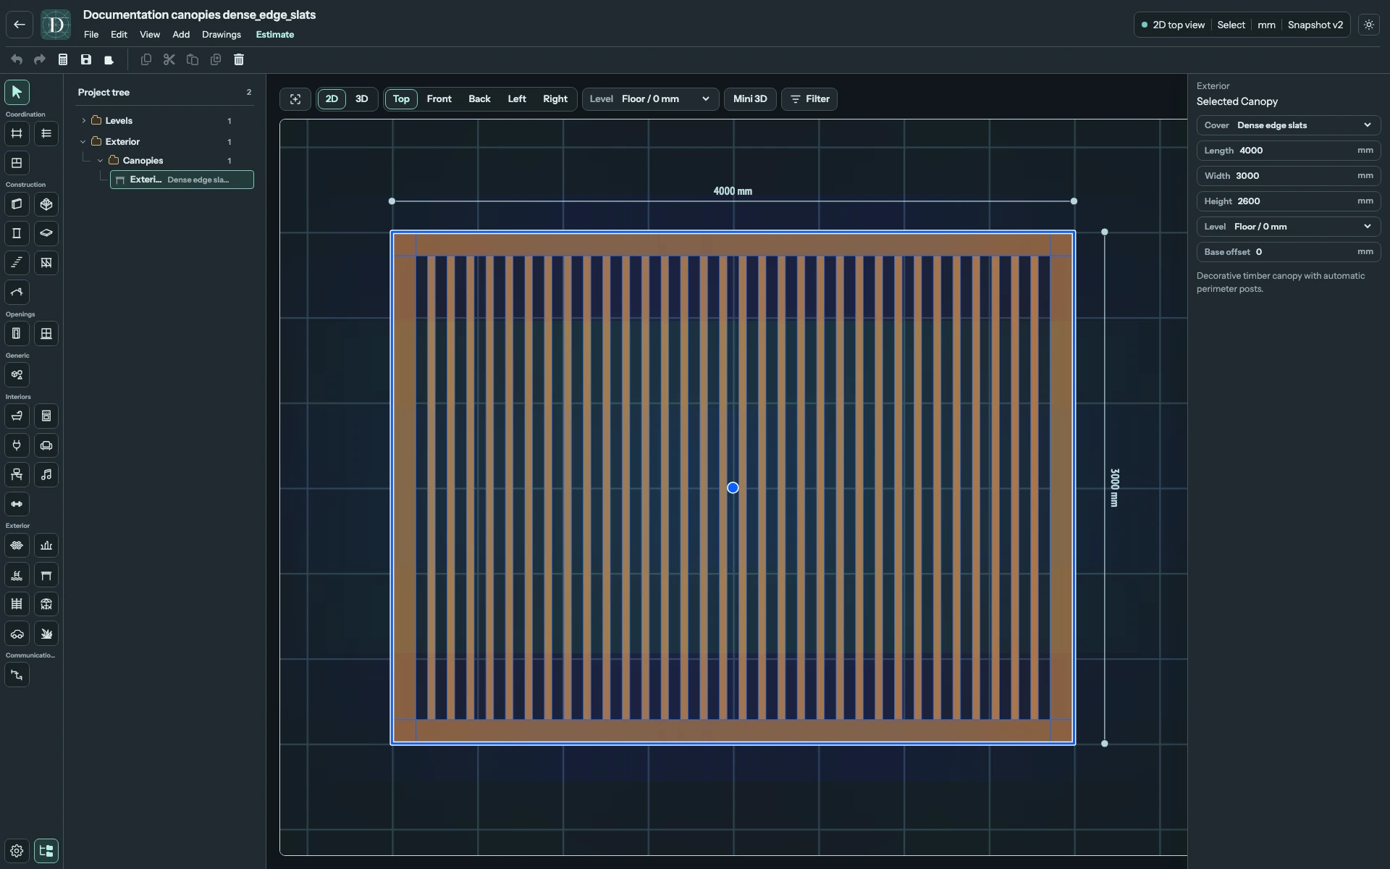
Task: Click the fit-to-view frame button
Action: (295, 99)
